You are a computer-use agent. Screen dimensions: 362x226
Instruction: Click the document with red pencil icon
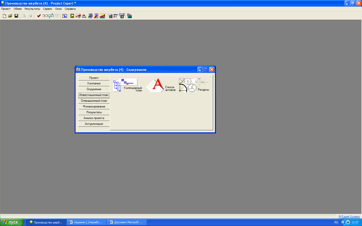click(x=96, y=16)
